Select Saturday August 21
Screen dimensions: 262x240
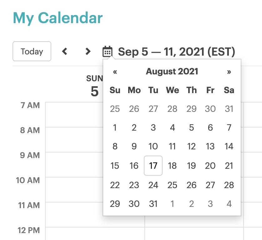[x=229, y=166]
